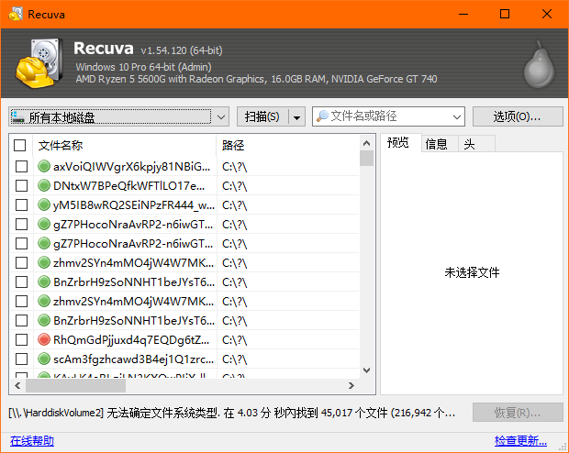Click the horizontal scrollbar thumb
The width and height of the screenshot is (569, 453).
pos(75,385)
